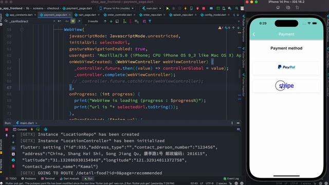Select the Run tool window button
The height and width of the screenshot is (185, 329).
(88, 178)
